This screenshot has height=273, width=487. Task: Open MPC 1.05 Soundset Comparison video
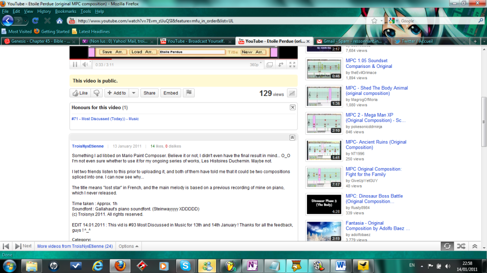[x=368, y=63]
